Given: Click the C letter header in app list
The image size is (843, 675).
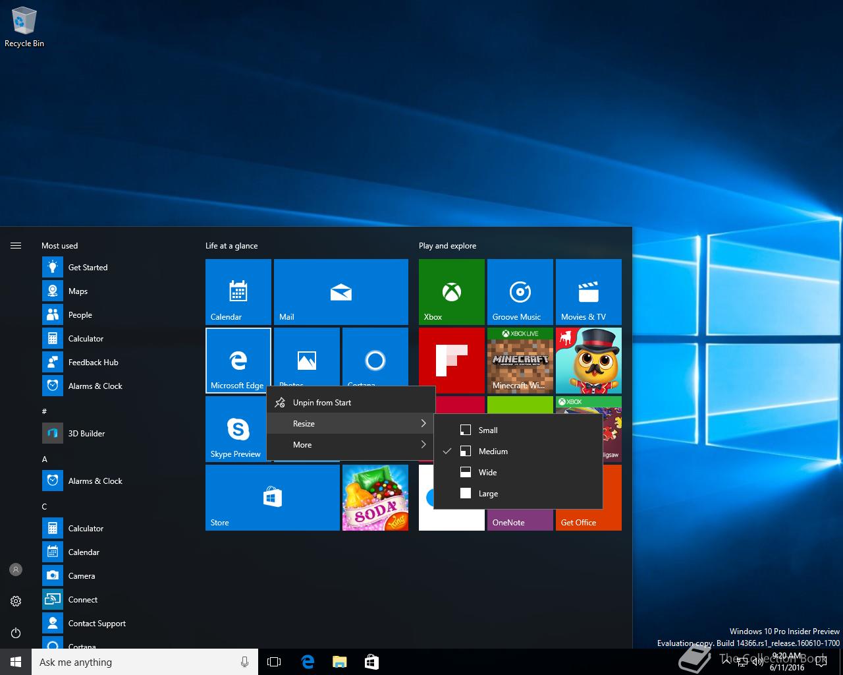Looking at the screenshot, I should (45, 506).
